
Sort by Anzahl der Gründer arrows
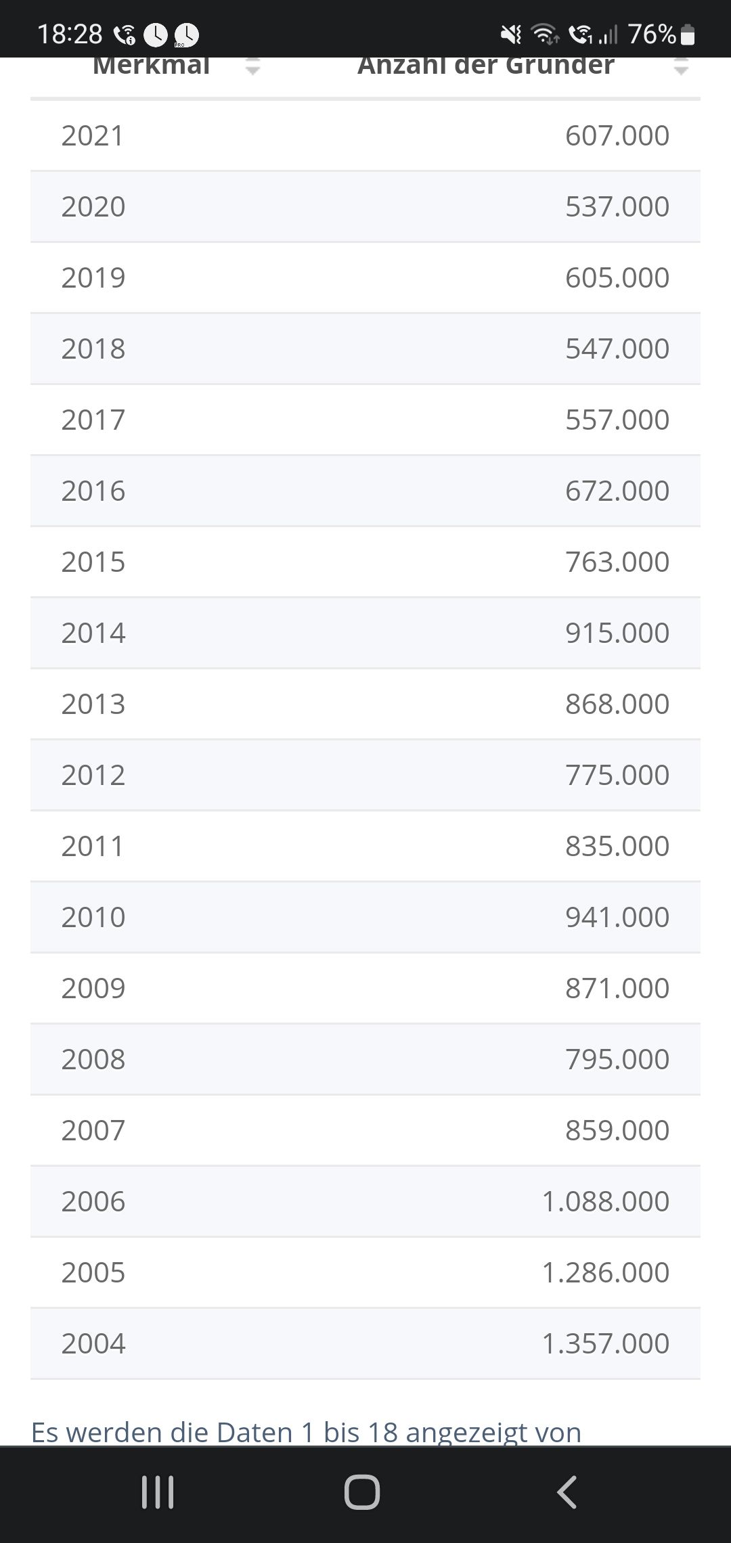(x=681, y=66)
